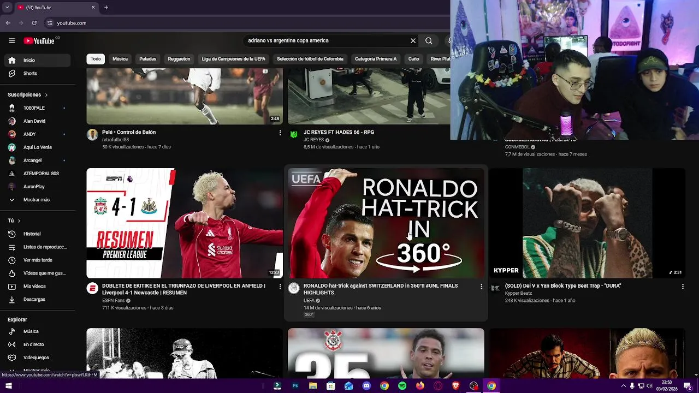Open Photoshop from the taskbar
Viewport: 699px width, 393px height.
[x=295, y=386]
